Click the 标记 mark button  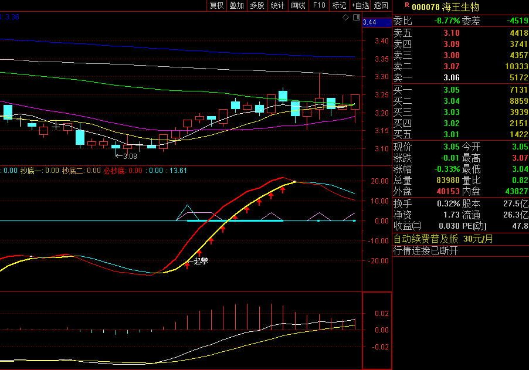pos(340,5)
